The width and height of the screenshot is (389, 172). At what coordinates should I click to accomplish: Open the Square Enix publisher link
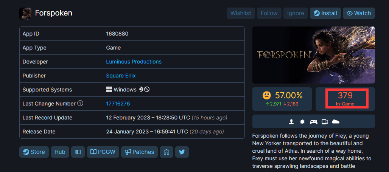click(121, 76)
